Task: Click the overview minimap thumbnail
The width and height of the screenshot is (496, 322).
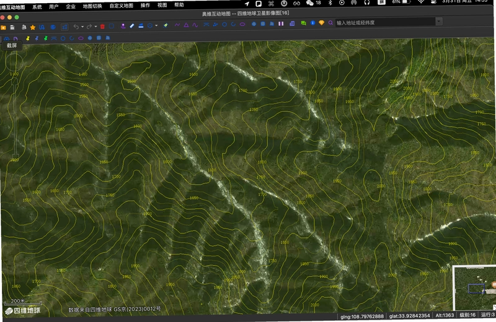Action: [x=474, y=288]
